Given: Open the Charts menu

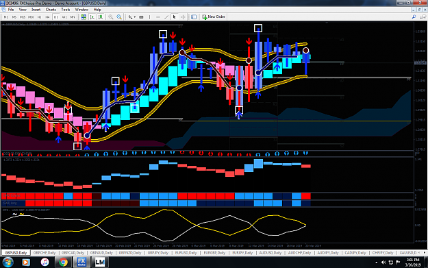Looking at the screenshot, I should tap(51, 10).
